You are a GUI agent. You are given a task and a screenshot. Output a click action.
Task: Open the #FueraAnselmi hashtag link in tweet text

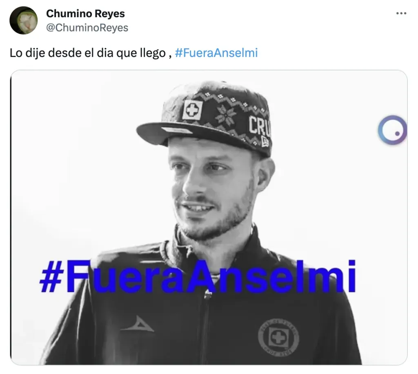(216, 53)
